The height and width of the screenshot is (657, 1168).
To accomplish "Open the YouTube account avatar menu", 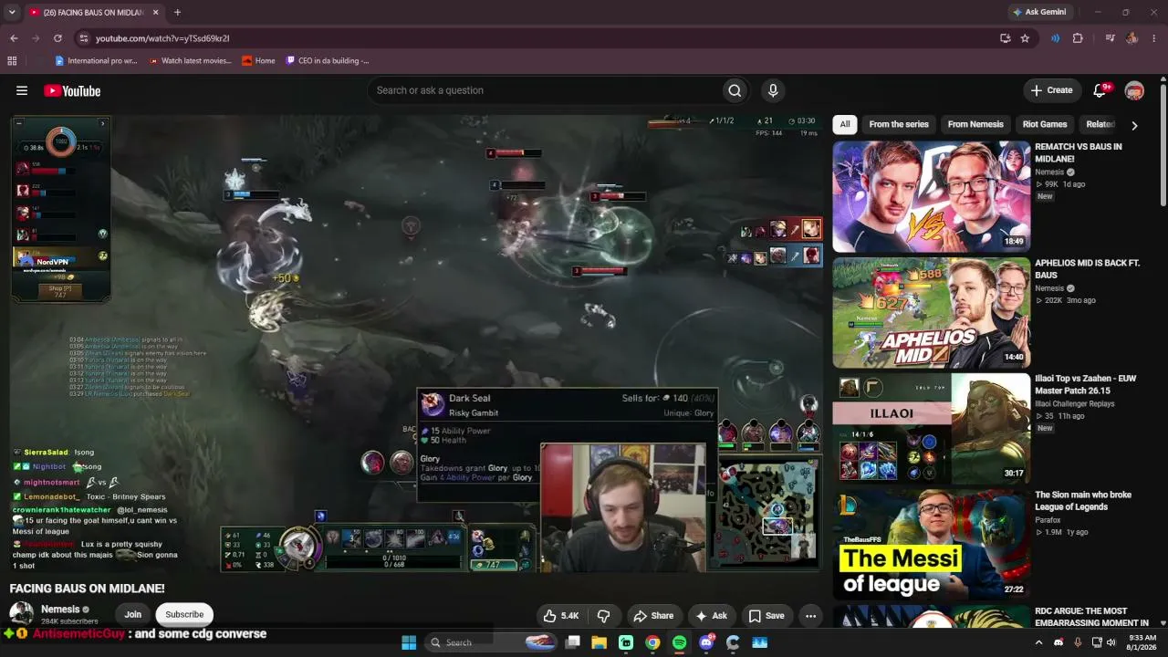I will pos(1134,90).
